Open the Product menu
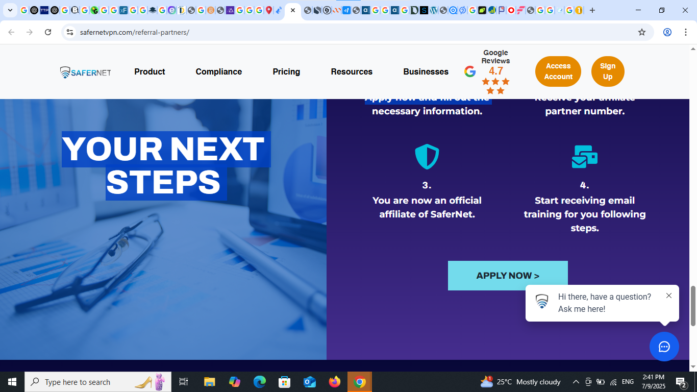The width and height of the screenshot is (697, 392). [150, 71]
